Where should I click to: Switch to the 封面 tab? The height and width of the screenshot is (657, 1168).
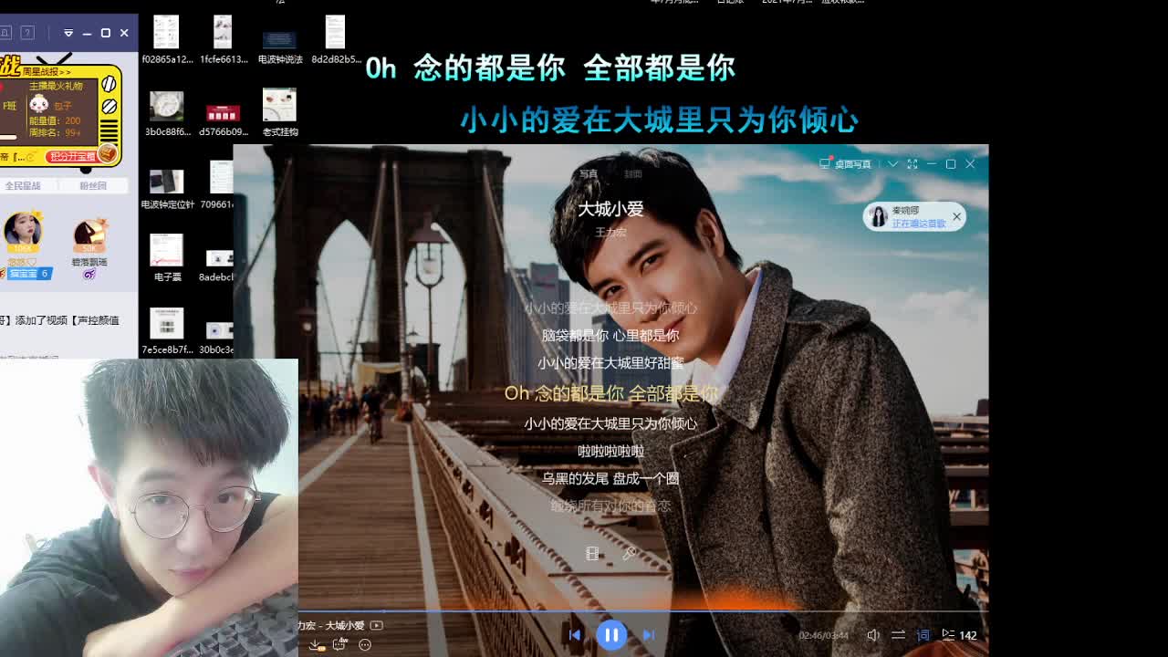pyautogui.click(x=633, y=173)
